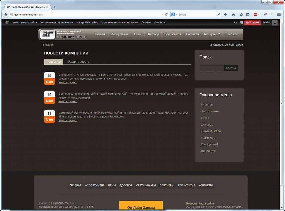Expand the Adblock Plus dropdown
The height and width of the screenshot is (211, 285).
pos(259,14)
